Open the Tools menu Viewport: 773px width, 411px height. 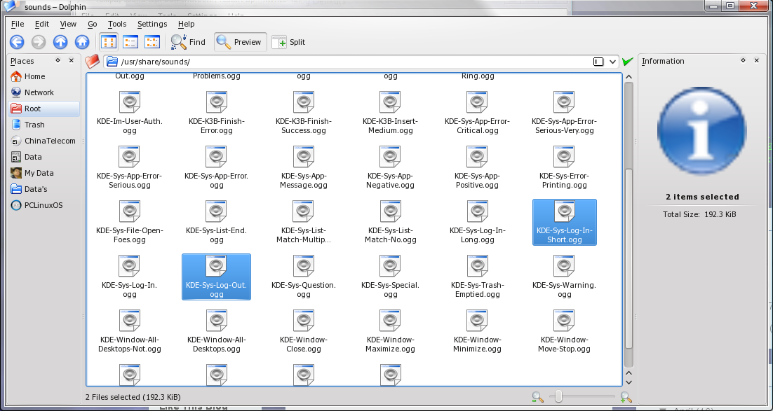pyautogui.click(x=116, y=24)
